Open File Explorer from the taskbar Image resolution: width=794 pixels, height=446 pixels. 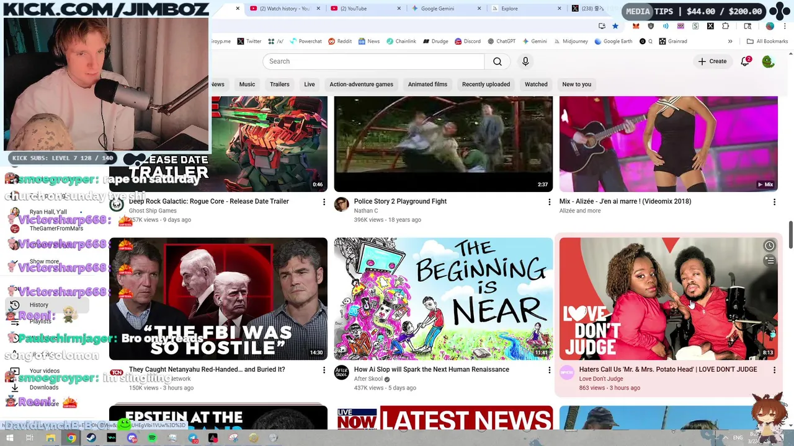pos(51,438)
